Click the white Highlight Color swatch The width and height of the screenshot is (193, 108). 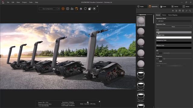(174, 37)
